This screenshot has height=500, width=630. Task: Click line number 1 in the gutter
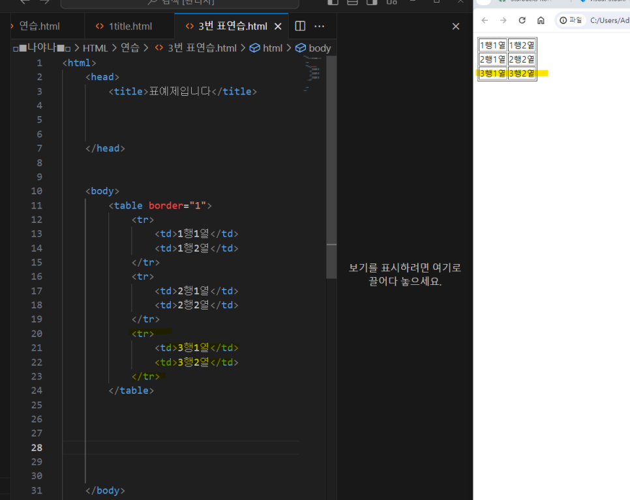coord(39,63)
